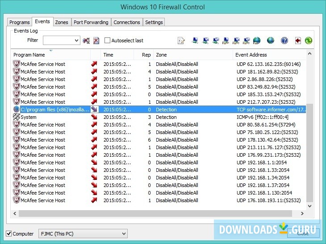Click address UDP 75.180.25.122:(52532)
Viewport: 326px width, 244px height.
(267, 132)
